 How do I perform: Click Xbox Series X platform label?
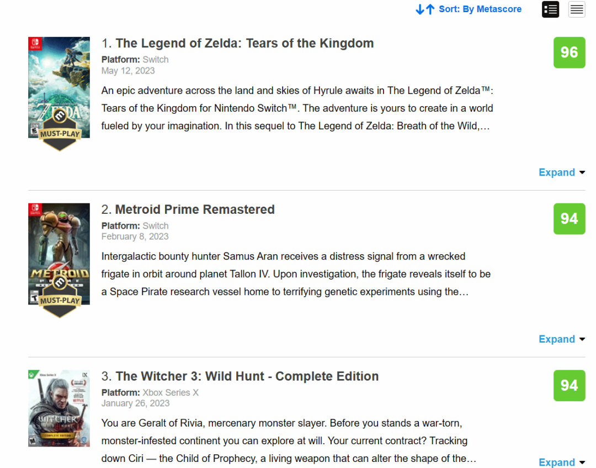click(171, 393)
